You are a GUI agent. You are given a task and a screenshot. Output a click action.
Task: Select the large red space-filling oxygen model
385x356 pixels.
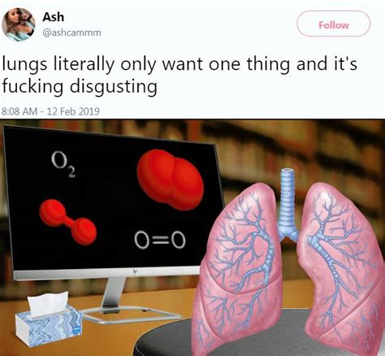tap(171, 180)
